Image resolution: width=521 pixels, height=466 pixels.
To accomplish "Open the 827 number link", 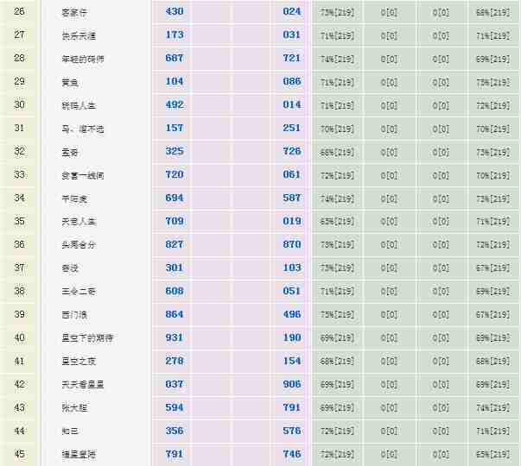I will [x=175, y=245].
